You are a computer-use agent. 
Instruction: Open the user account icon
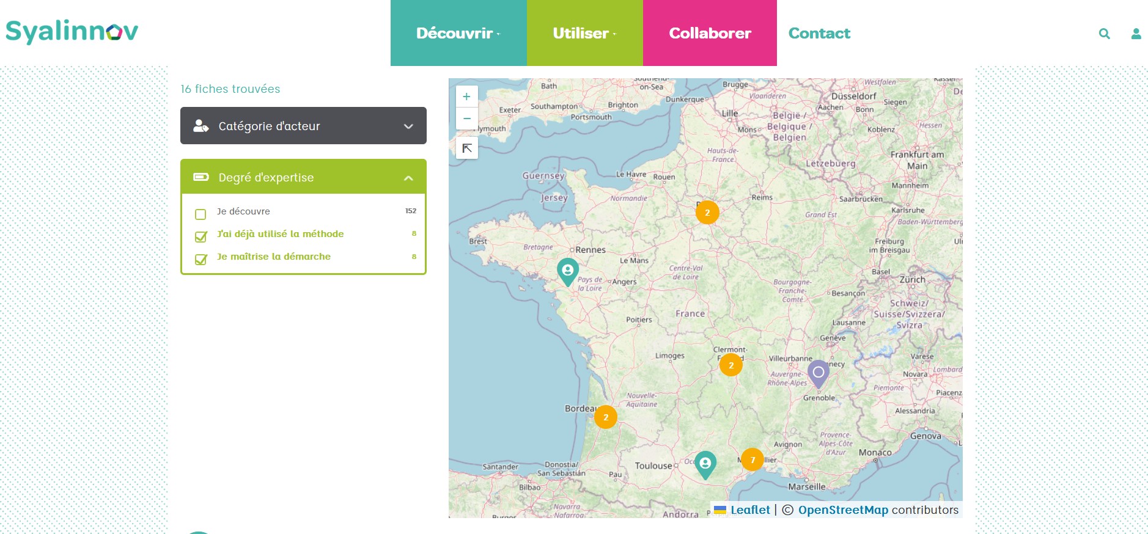click(x=1136, y=34)
